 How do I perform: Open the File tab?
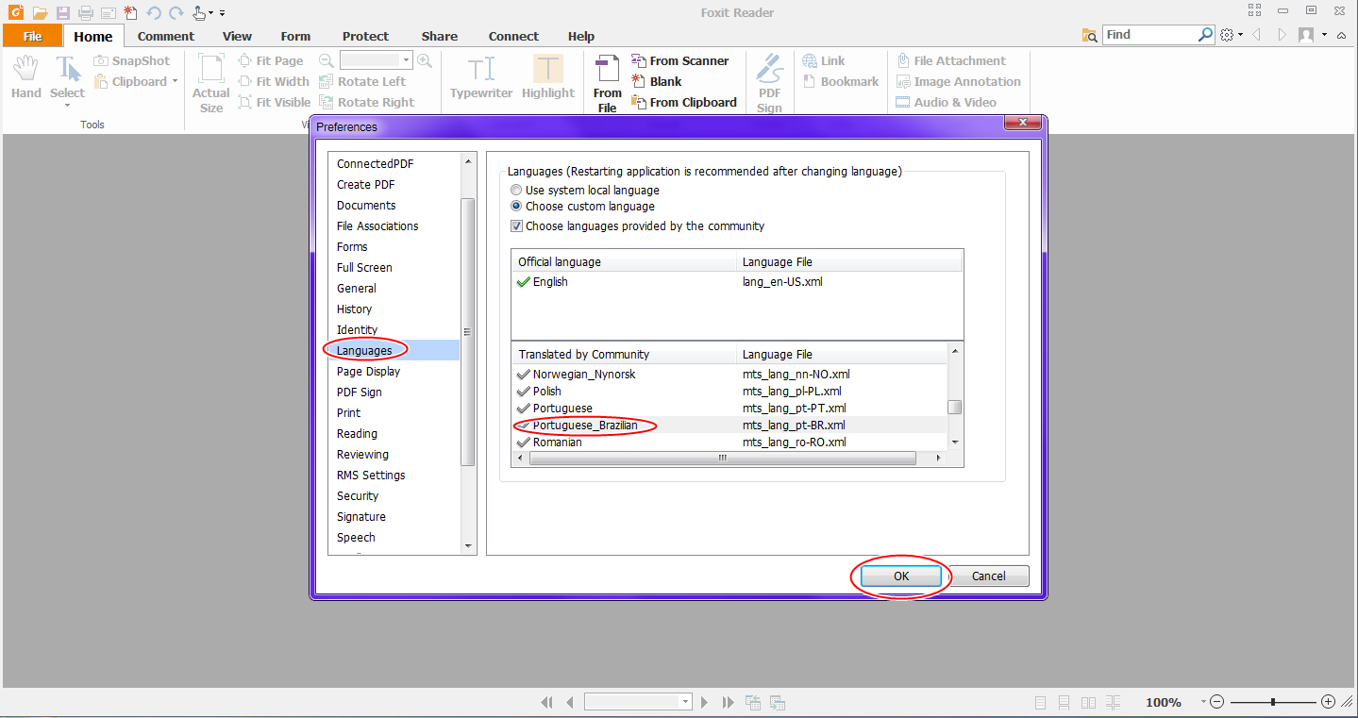coord(32,36)
